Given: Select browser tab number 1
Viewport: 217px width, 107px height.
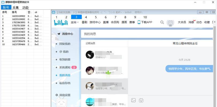Looking at the screenshot, I should 56,17.
